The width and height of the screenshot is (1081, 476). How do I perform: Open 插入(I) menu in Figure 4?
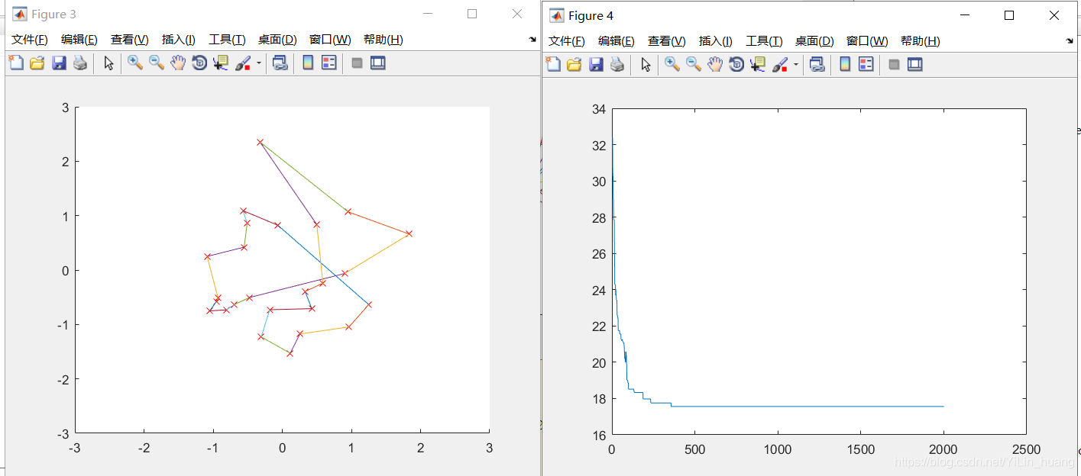(716, 41)
